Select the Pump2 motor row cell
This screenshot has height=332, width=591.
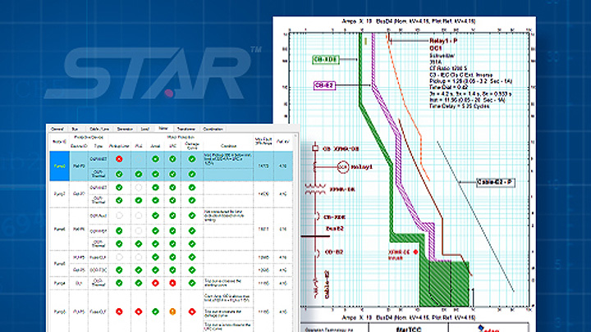click(60, 193)
